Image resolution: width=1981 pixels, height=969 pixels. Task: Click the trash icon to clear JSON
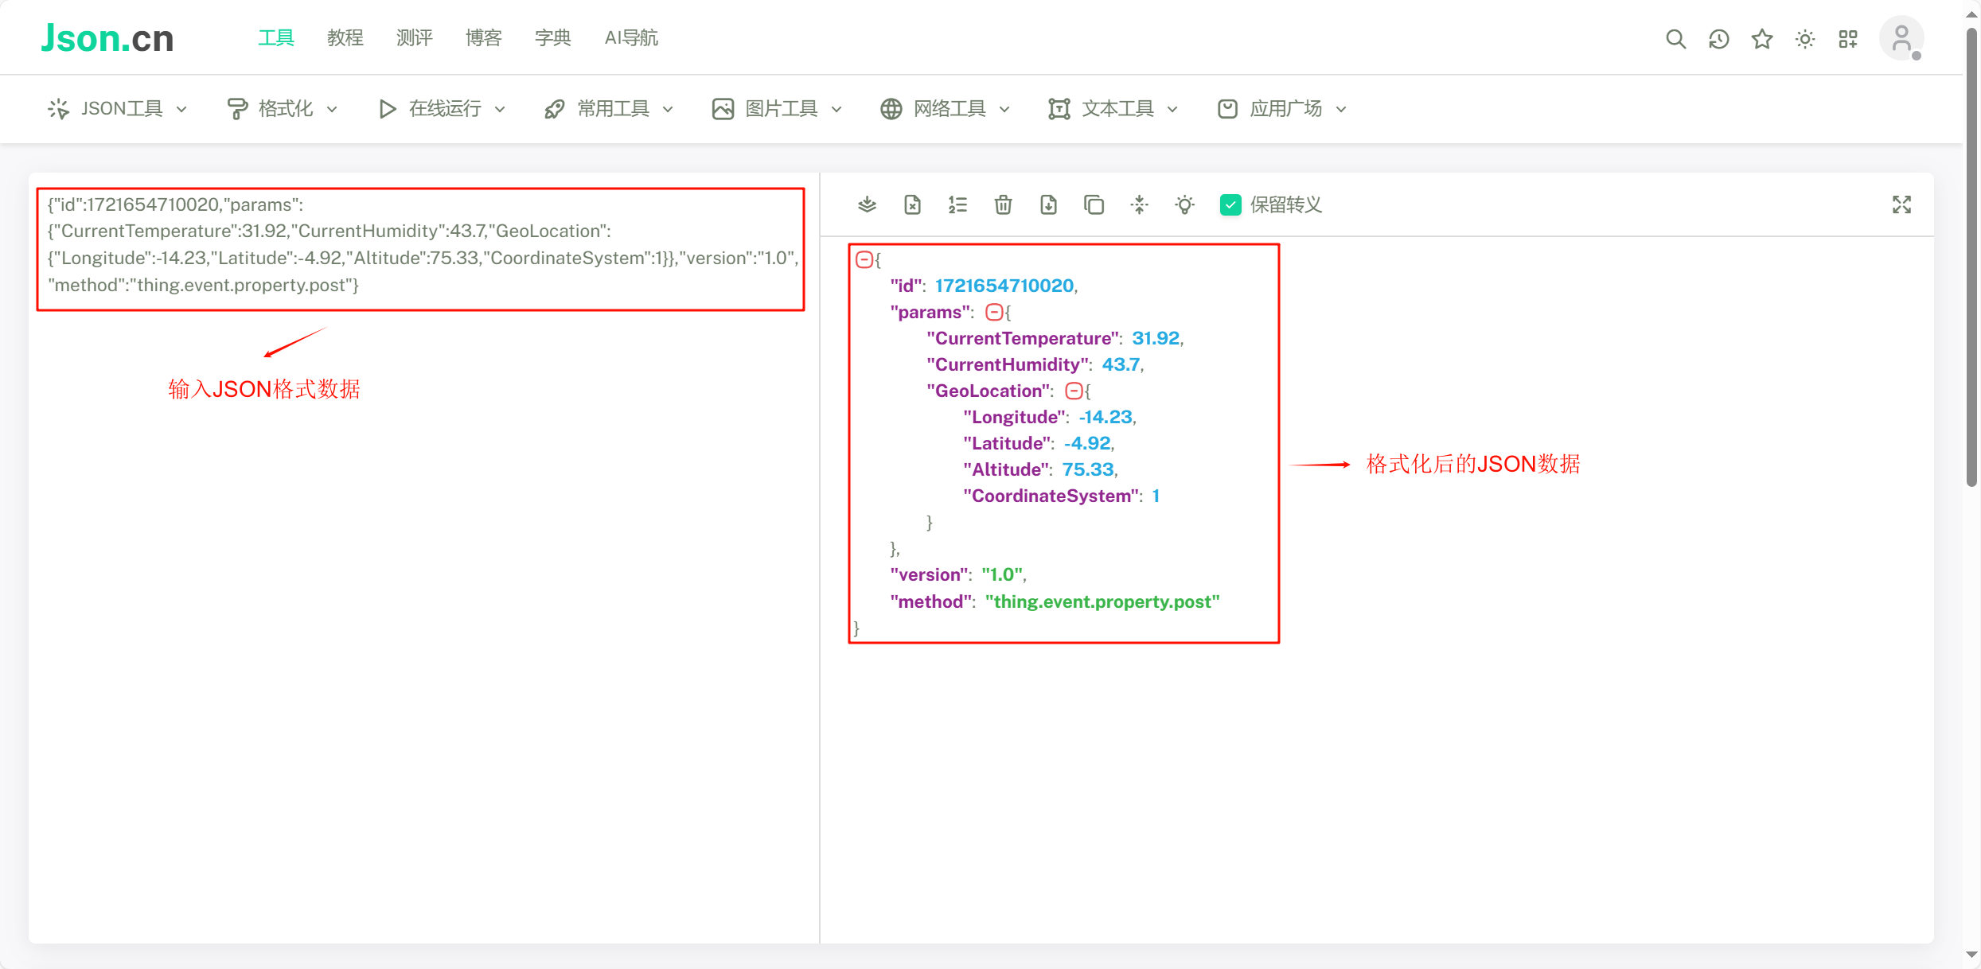(x=1003, y=205)
